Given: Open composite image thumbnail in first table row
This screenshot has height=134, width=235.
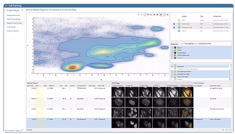Looking at the screenshot, I should (x=187, y=92).
